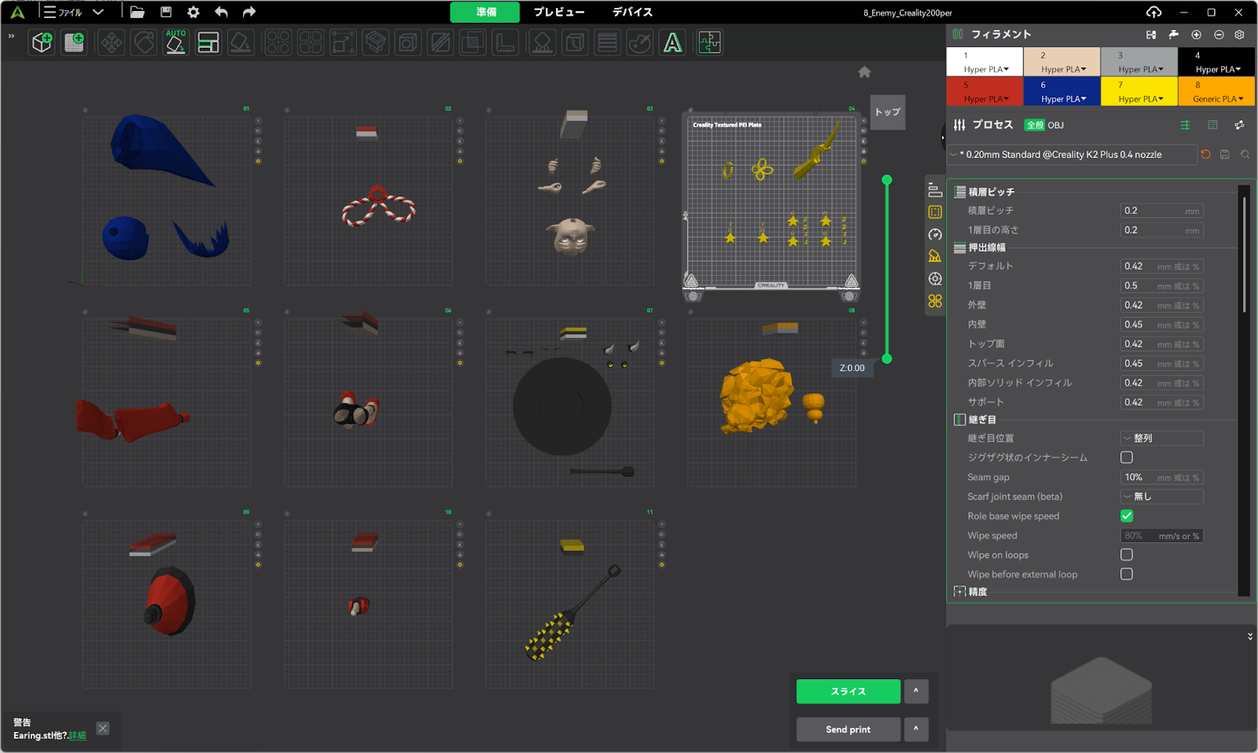The image size is (1258, 753).
Task: Enable Wipe on loops checkbox
Action: (1127, 555)
